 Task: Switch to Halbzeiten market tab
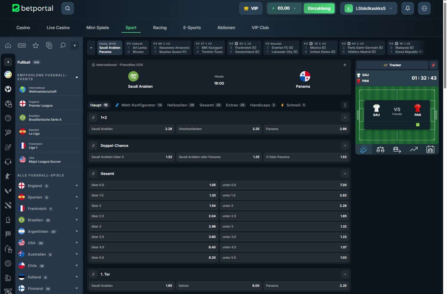181,105
